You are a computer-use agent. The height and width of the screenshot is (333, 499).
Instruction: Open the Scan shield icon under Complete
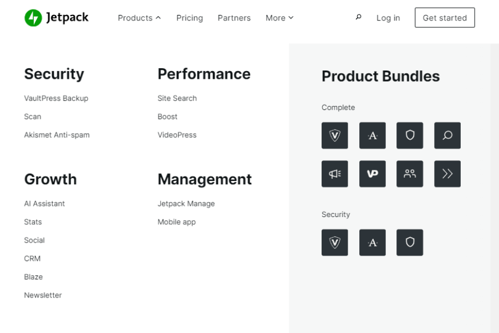pos(410,135)
